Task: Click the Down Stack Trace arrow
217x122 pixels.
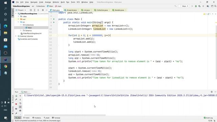Action: (20, 100)
